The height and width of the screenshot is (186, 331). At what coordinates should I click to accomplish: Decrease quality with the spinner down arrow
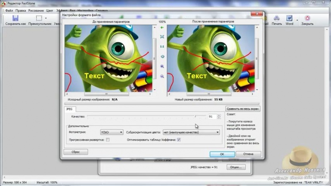pos(219,118)
